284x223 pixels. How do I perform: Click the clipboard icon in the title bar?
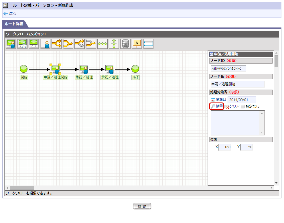(6, 5)
